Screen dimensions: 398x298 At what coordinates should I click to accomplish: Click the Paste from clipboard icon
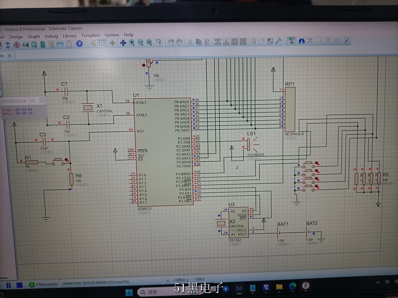pyautogui.click(x=207, y=42)
